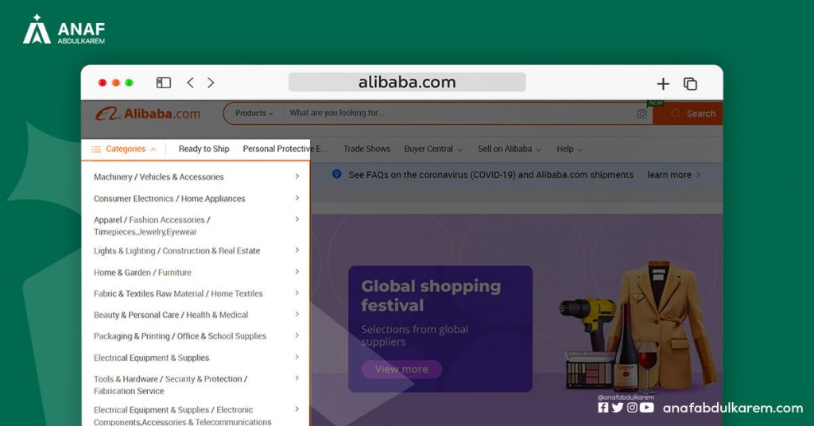Open the Personal Protective Equipment menu item
Screen dimensions: 814x426
(285, 149)
